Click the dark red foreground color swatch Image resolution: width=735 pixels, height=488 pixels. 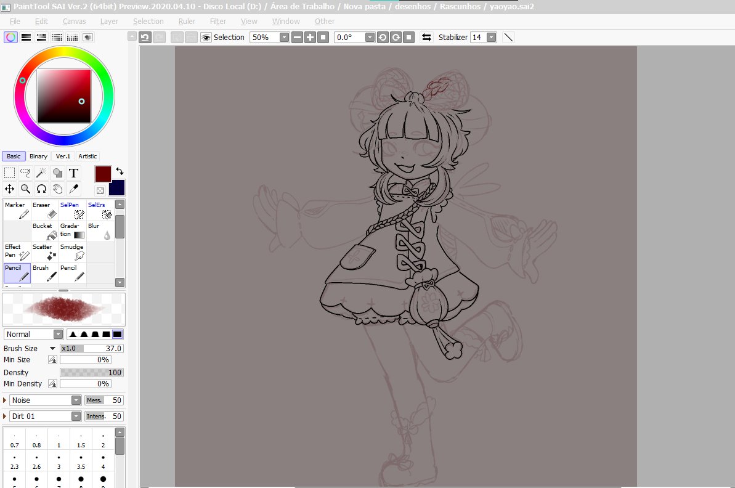pos(103,173)
